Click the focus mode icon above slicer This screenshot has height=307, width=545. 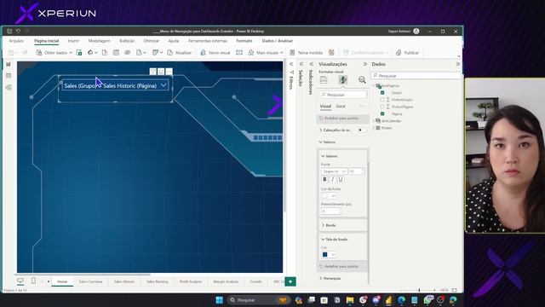pyautogui.click(x=161, y=72)
